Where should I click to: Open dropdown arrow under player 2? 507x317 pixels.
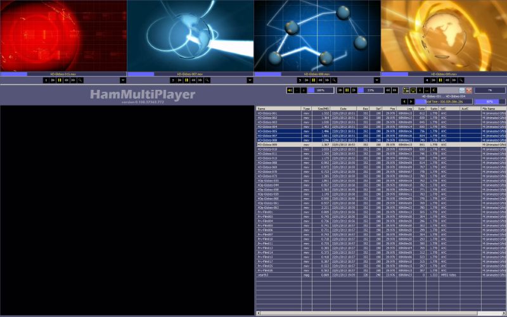[x=250, y=80]
